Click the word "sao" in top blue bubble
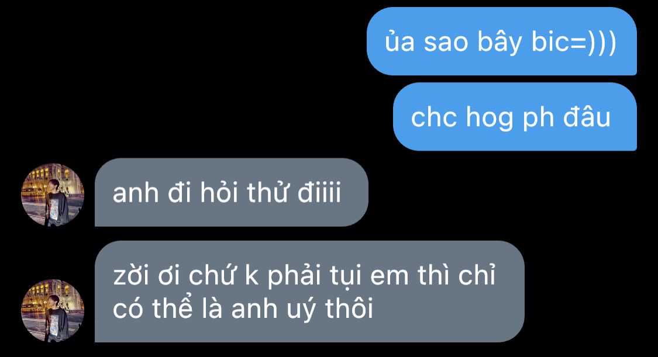Image resolution: width=658 pixels, height=357 pixels. (446, 43)
